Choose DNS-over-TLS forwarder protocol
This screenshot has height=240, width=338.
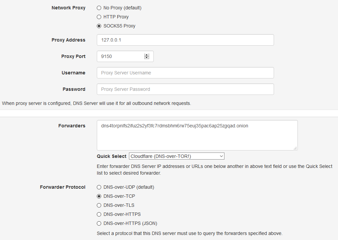pos(99,205)
